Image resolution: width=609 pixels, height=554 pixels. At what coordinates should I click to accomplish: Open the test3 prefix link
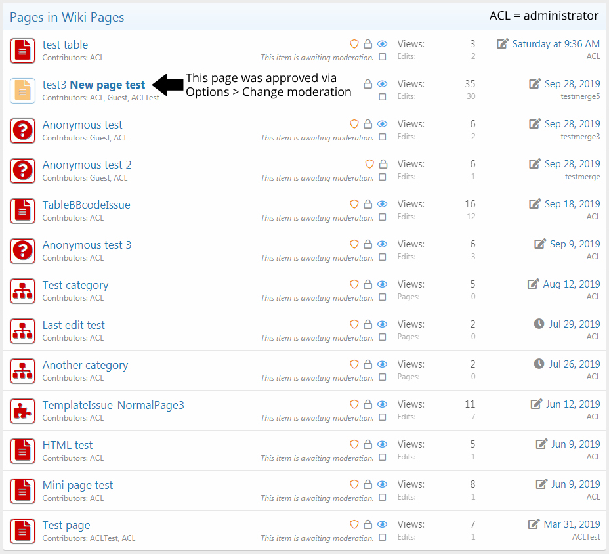[x=54, y=85]
